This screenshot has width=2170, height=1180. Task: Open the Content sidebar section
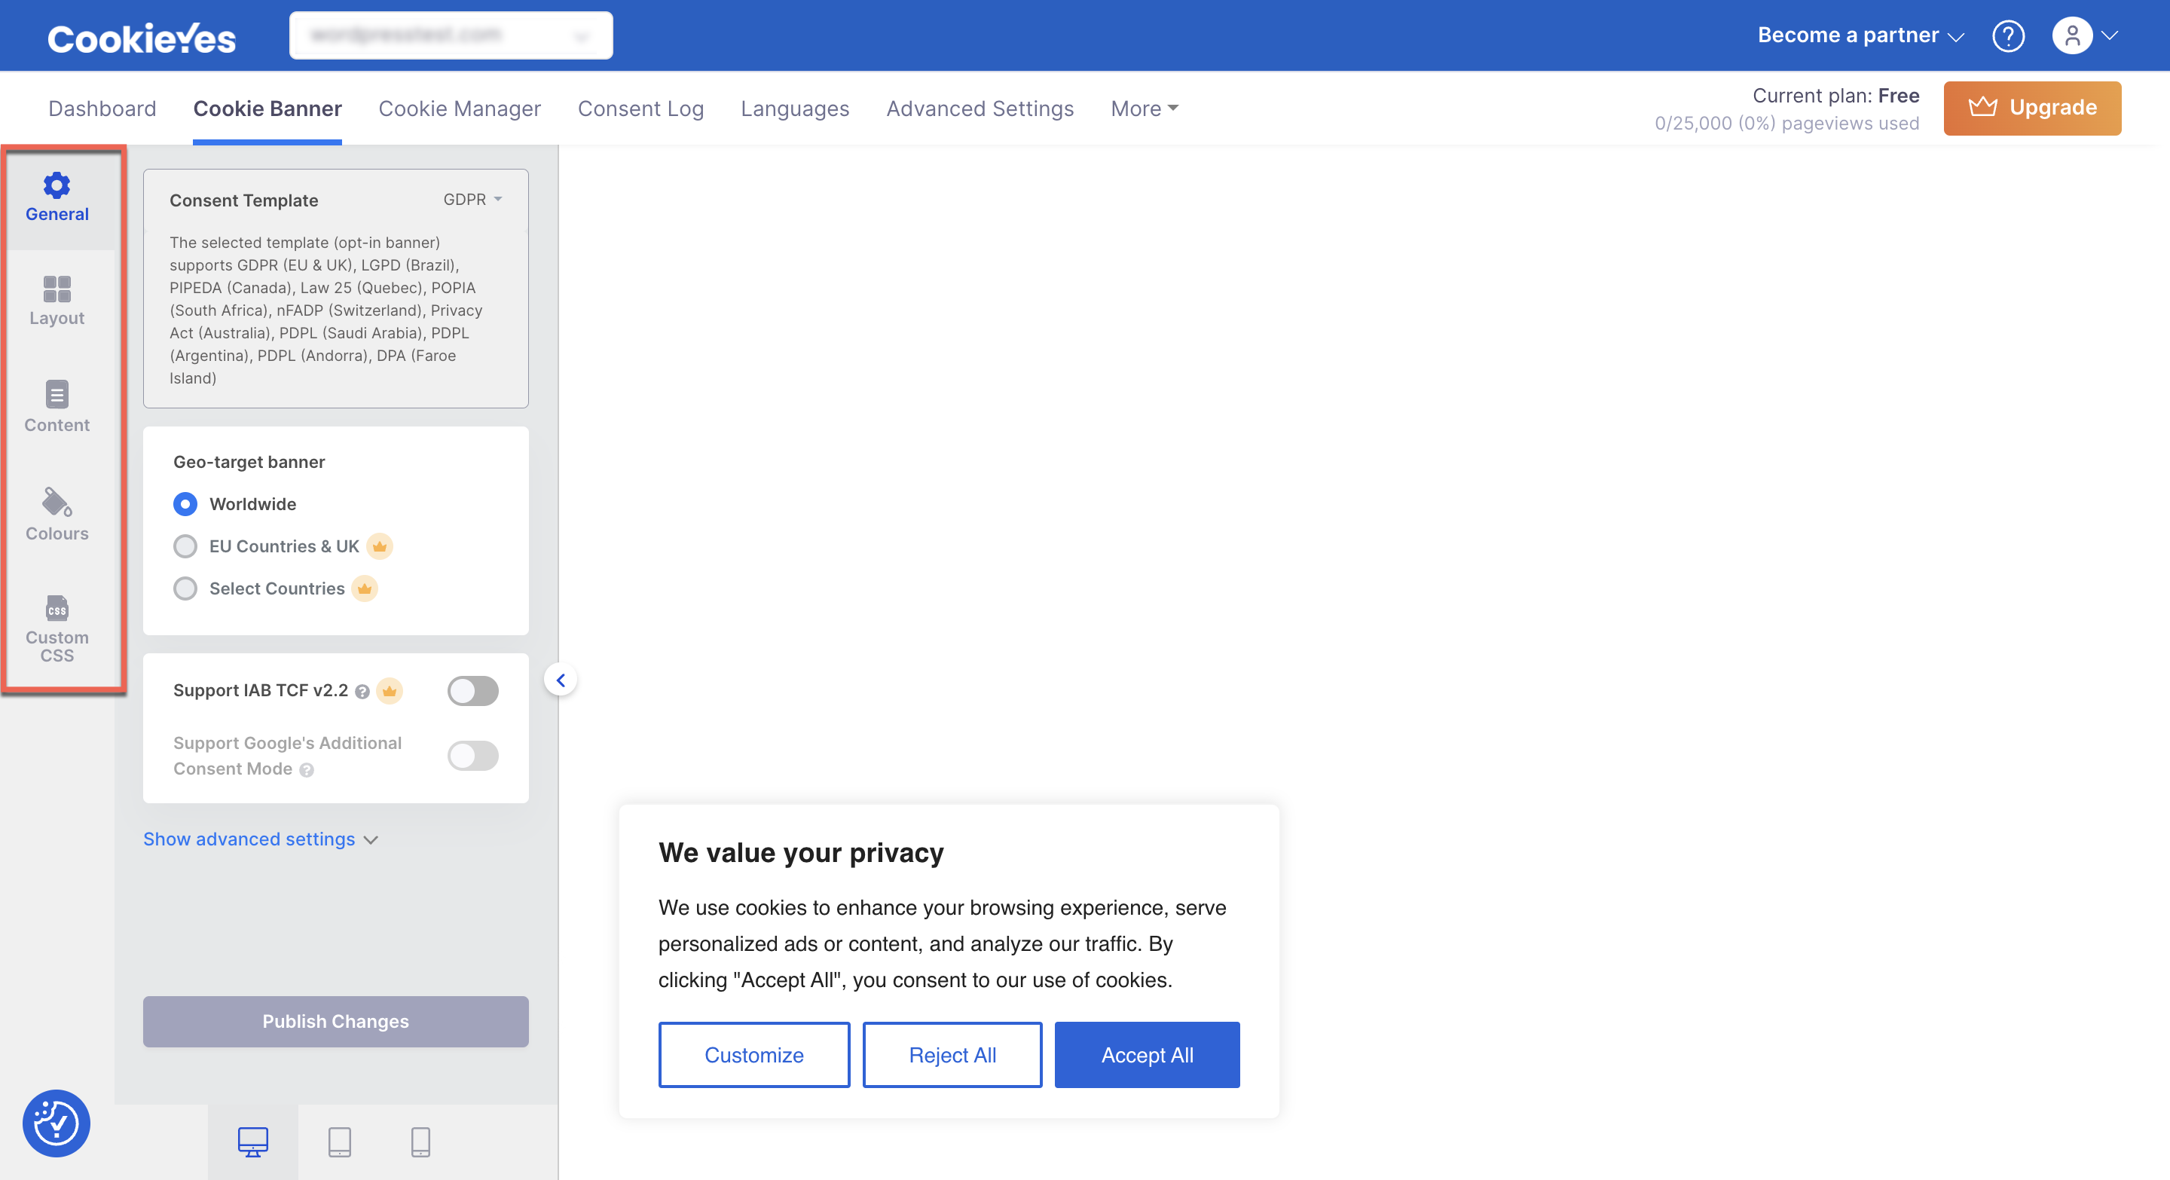[57, 407]
